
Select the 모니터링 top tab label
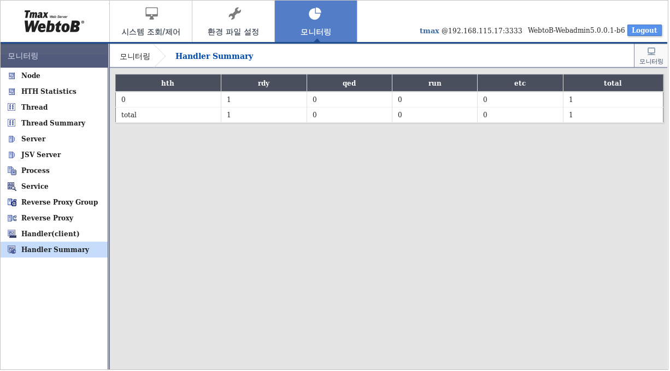tap(316, 32)
